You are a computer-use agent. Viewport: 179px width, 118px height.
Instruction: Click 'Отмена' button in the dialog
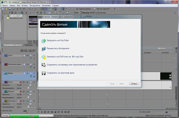[134, 84]
